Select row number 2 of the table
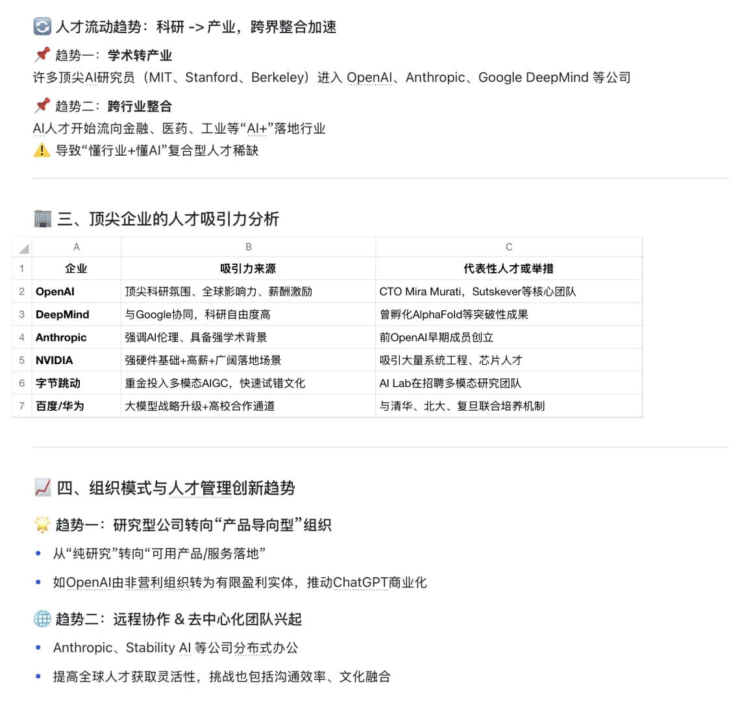 tap(22, 291)
